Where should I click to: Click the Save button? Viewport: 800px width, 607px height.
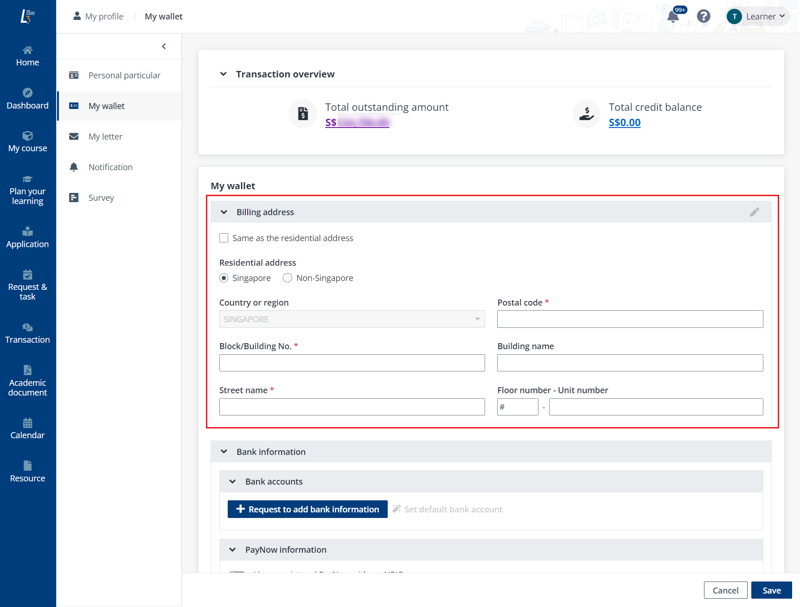[772, 590]
